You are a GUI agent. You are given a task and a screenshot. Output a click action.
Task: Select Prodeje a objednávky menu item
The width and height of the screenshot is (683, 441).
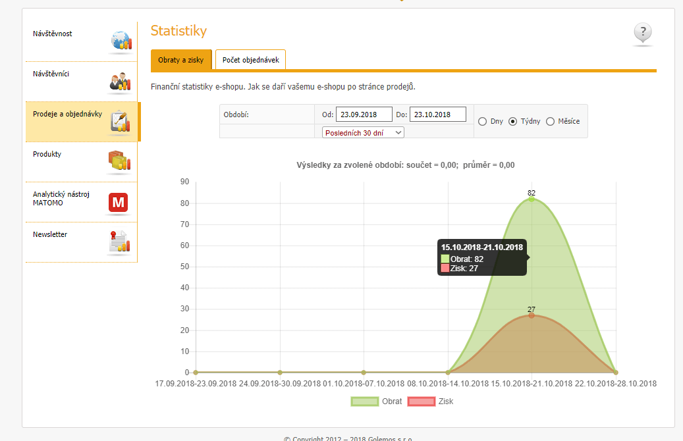(82, 122)
